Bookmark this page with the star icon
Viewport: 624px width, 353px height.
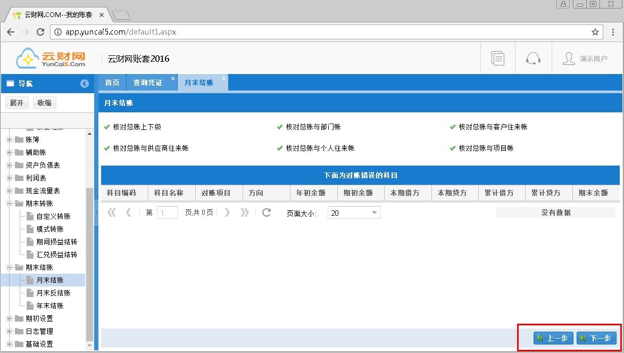[595, 32]
